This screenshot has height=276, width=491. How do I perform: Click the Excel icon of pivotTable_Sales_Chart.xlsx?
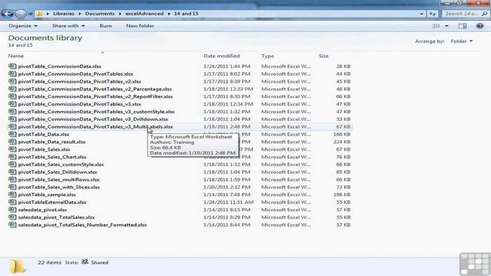[12, 157]
